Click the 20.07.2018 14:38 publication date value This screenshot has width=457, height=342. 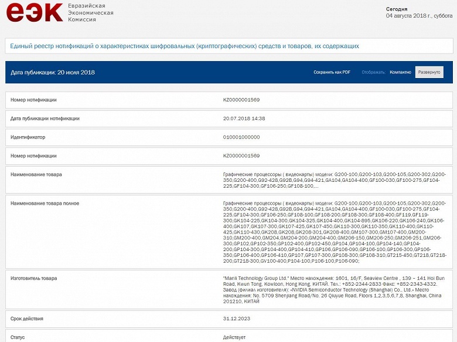(x=244, y=118)
